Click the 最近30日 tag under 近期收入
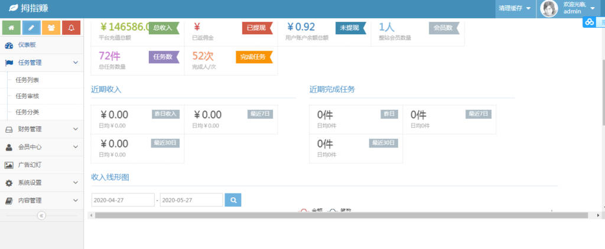This screenshot has height=249, width=605. click(x=165, y=143)
